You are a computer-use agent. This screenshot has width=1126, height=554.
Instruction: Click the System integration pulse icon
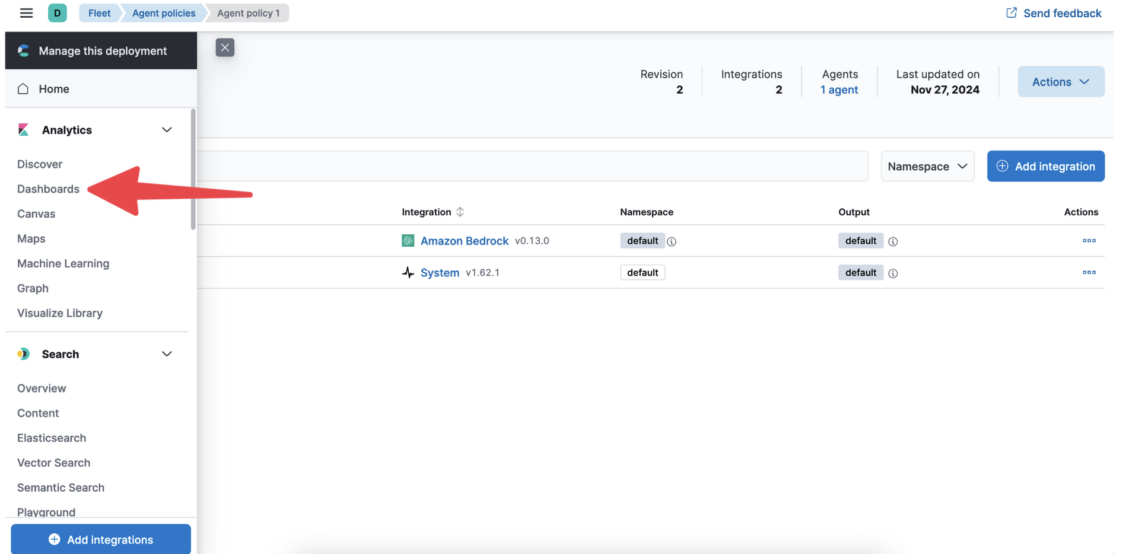pos(408,273)
